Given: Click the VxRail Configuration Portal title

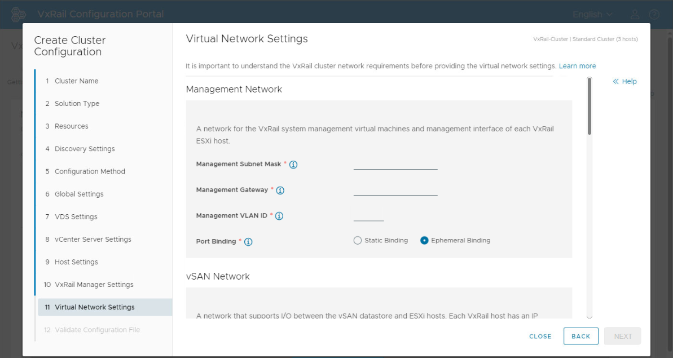Looking at the screenshot, I should coord(100,14).
